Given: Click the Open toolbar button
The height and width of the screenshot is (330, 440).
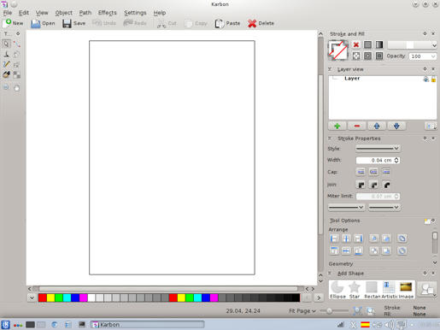Looking at the screenshot, I should [x=43, y=23].
